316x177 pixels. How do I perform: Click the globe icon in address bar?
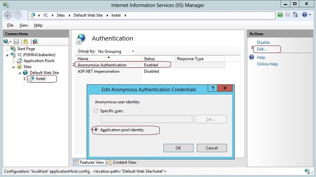(x=33, y=15)
